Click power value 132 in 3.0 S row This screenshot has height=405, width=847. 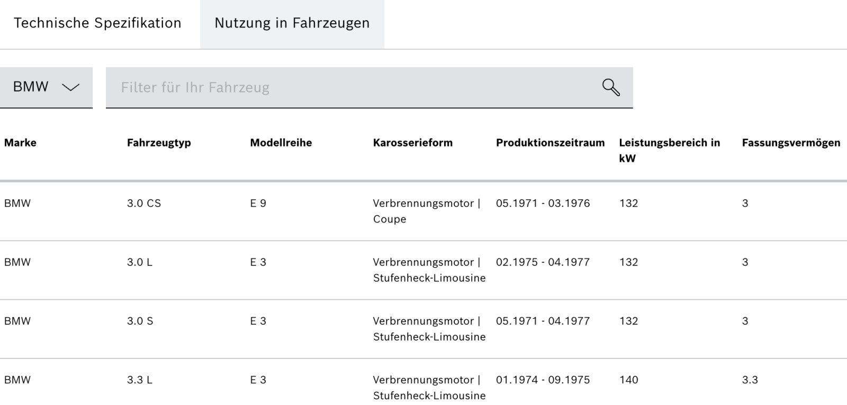click(x=628, y=321)
